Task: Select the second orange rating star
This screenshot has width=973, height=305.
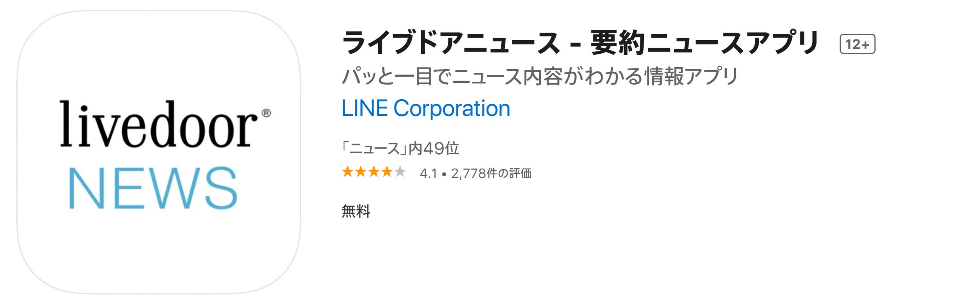Action: (361, 172)
